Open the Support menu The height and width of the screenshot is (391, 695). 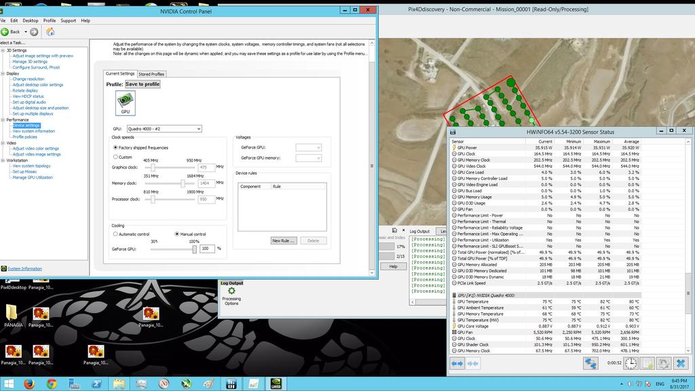click(x=69, y=20)
